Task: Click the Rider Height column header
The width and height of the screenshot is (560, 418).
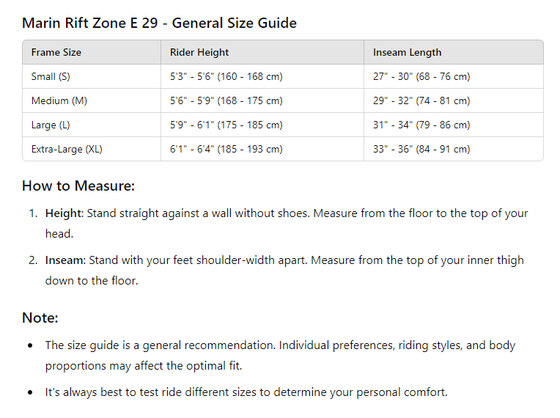Action: click(x=199, y=53)
